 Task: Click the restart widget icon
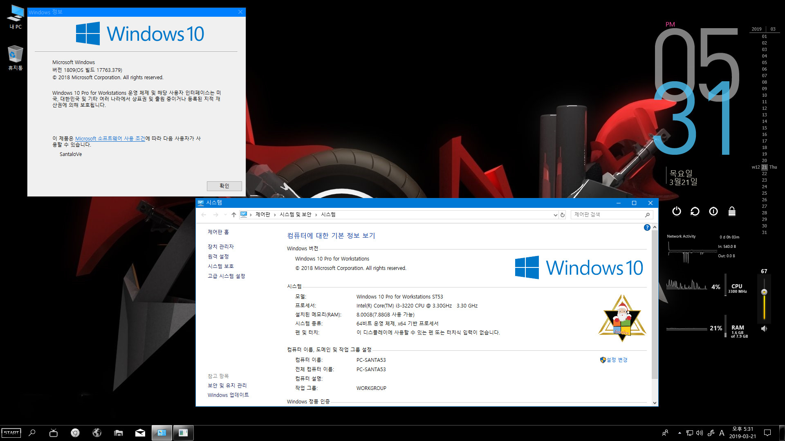click(695, 211)
